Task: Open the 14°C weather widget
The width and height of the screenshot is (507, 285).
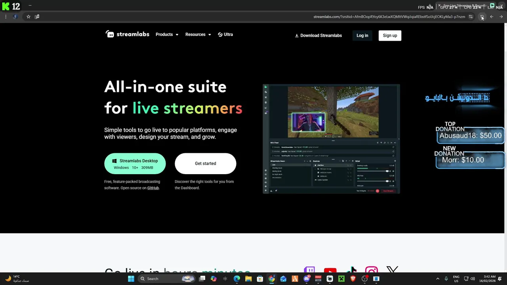Action: pos(17,279)
